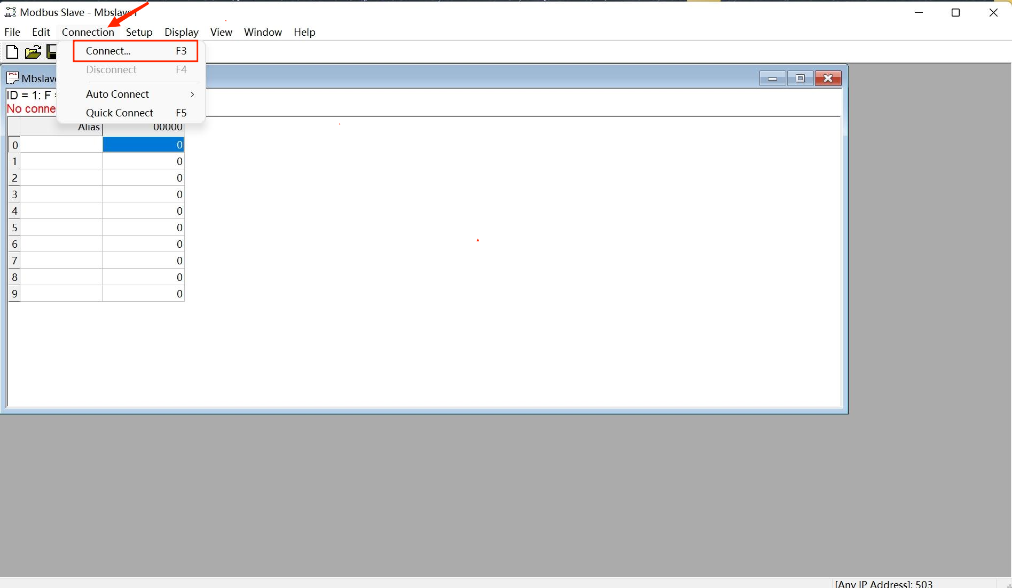Select the value cell in row 9
1012x588 pixels.
click(x=144, y=294)
